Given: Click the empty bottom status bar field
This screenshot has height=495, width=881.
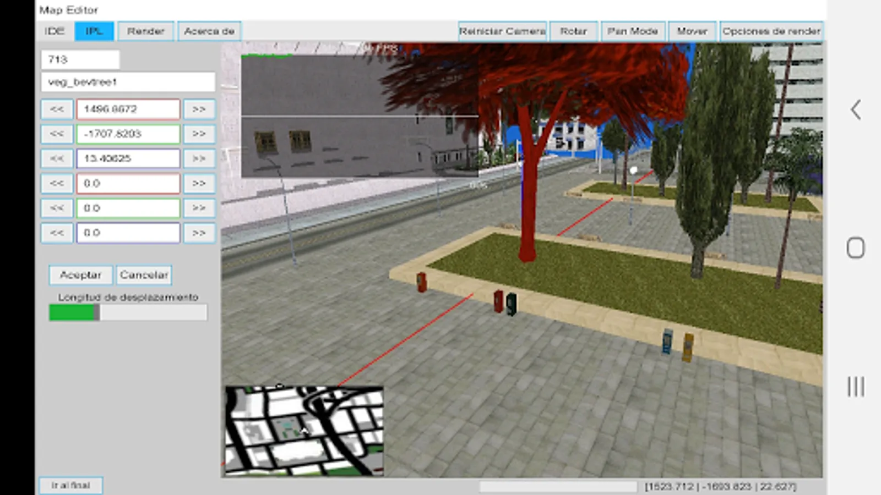Looking at the screenshot, I should pyautogui.click(x=558, y=487).
